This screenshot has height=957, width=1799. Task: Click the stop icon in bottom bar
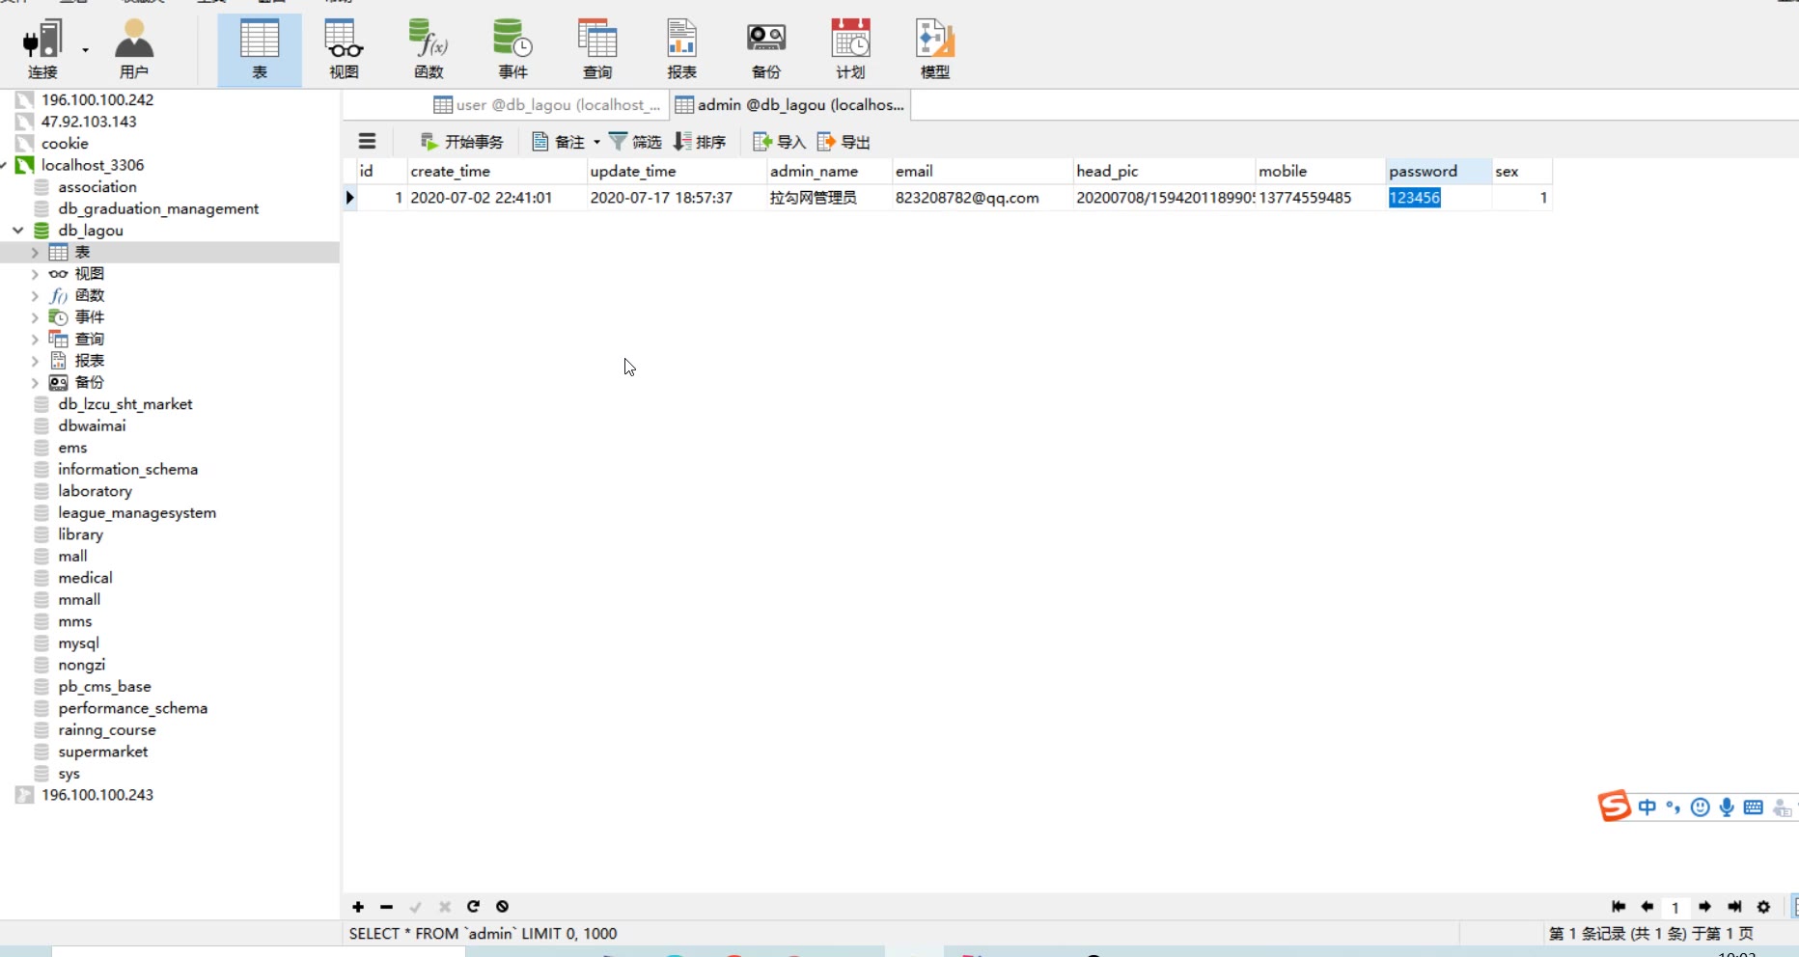[502, 907]
